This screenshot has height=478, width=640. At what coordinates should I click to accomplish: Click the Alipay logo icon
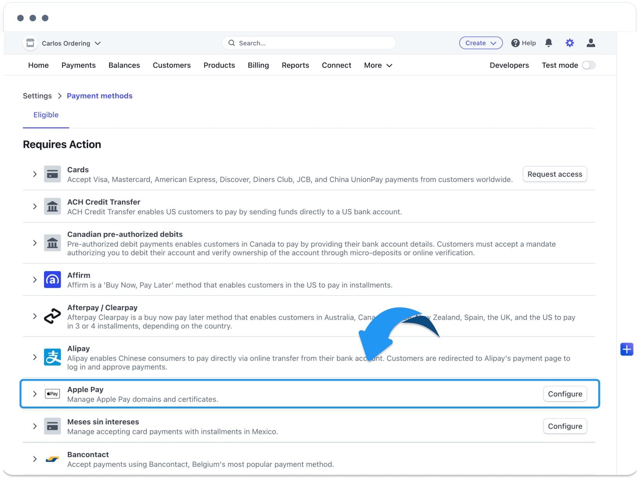pos(53,357)
